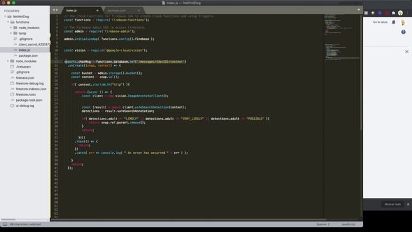
Task: Open package.json in the functions folder
Action: tap(28, 55)
